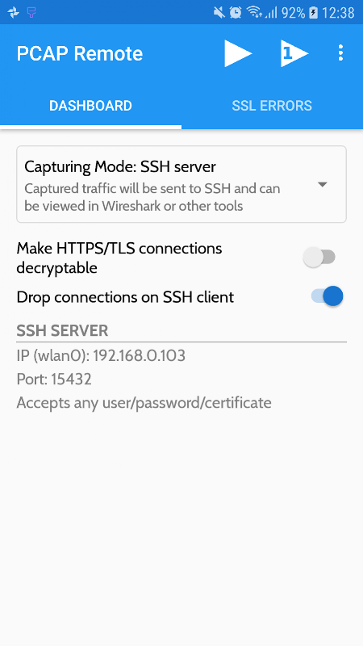The image size is (363, 646).
Task: Tap the IP (wlan0) address line
Action: tap(101, 355)
